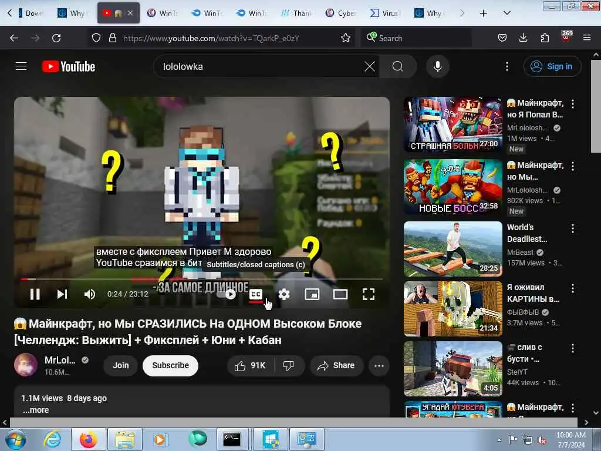
Task: Open YouTube settings three-dot menu
Action: (x=507, y=66)
